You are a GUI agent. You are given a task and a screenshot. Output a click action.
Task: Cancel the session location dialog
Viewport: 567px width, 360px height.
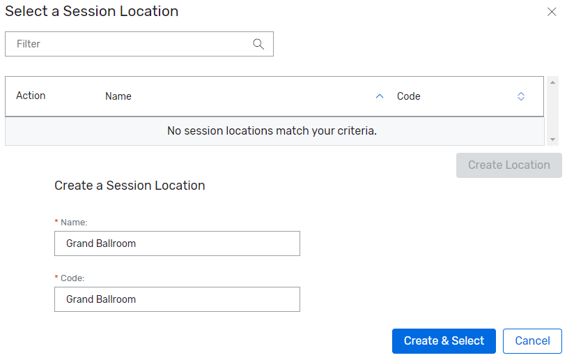point(532,341)
